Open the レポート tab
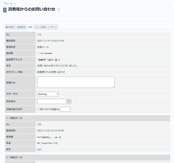This screenshot has height=163, width=174. 53,27
